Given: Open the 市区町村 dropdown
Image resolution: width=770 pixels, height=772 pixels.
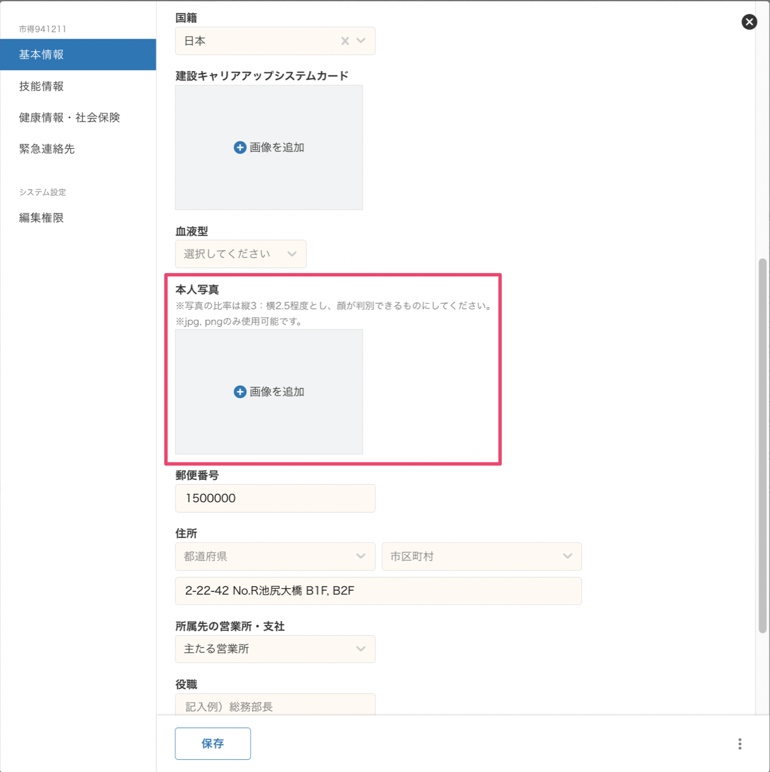Looking at the screenshot, I should 481,556.
